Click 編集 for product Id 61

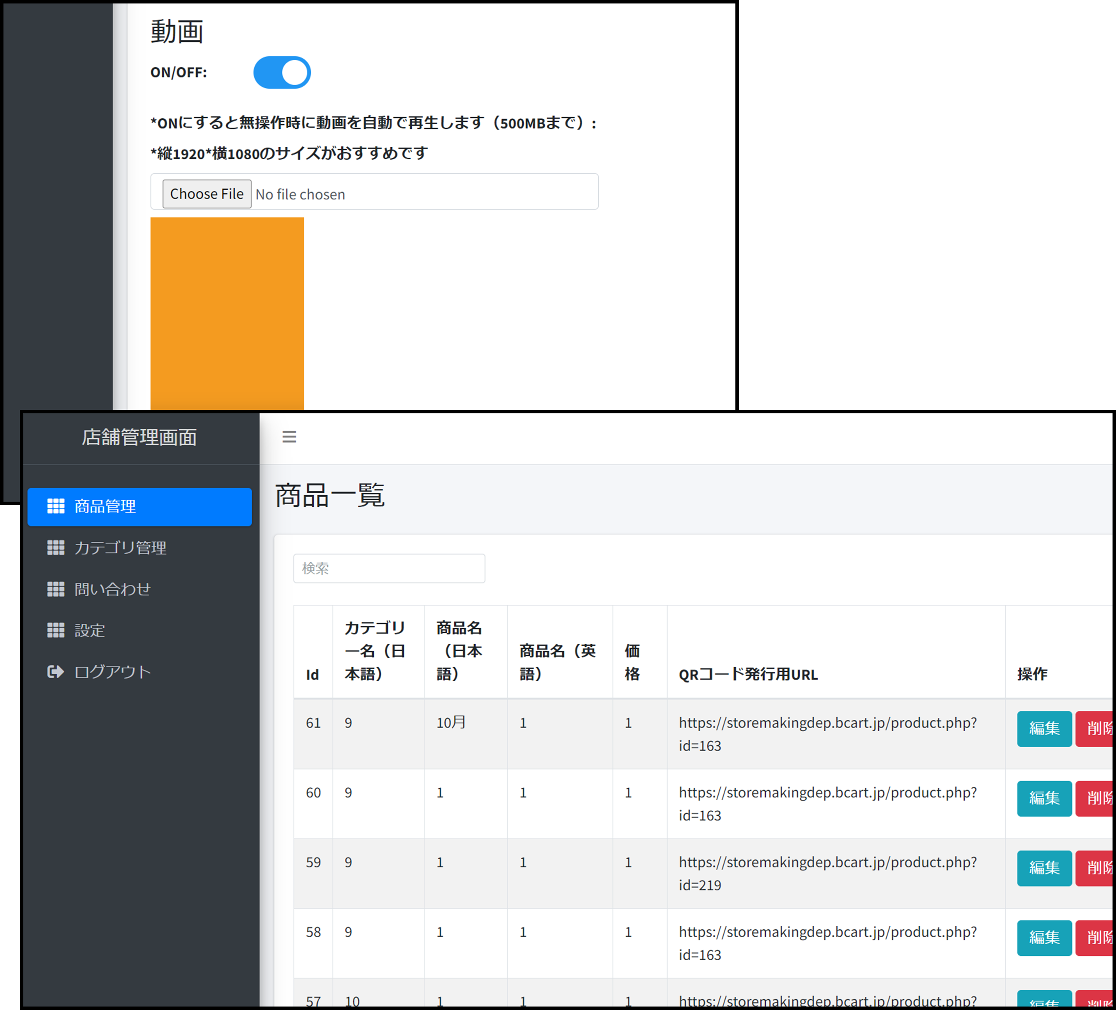coord(1044,729)
